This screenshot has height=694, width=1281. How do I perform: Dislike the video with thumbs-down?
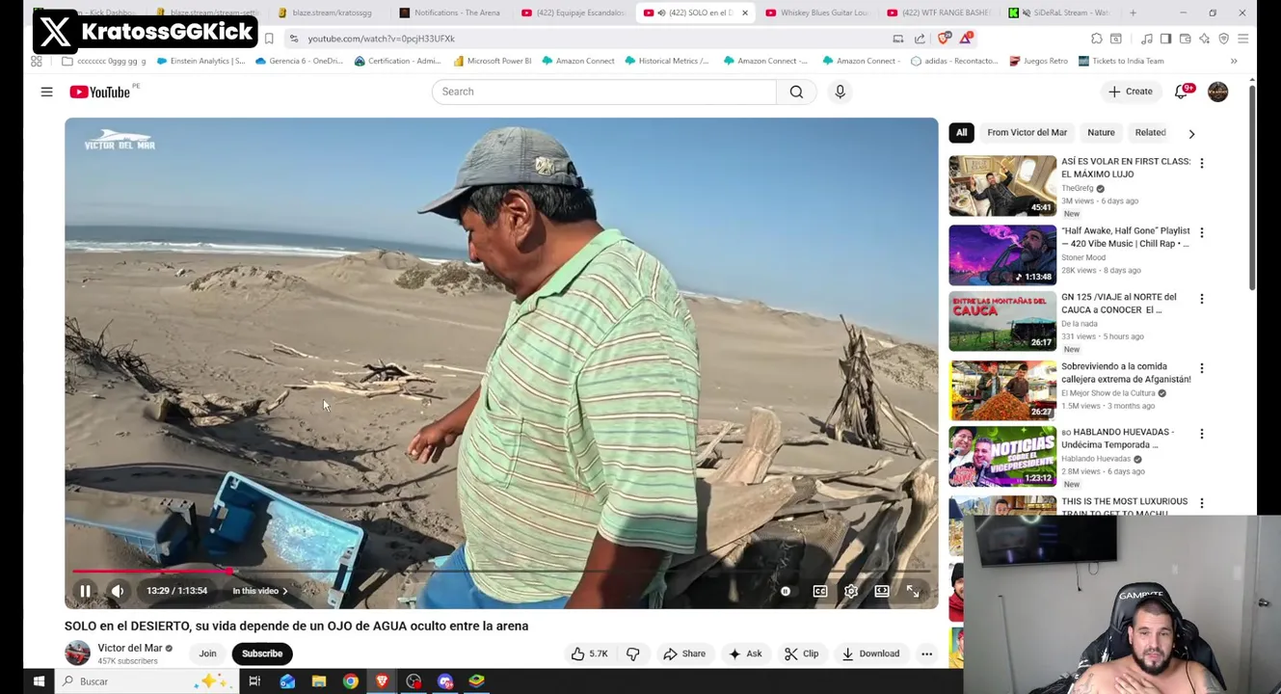[633, 654]
